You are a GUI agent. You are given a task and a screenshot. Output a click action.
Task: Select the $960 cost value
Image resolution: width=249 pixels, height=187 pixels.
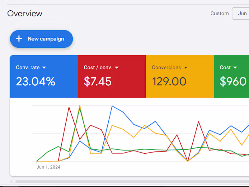[x=233, y=81]
